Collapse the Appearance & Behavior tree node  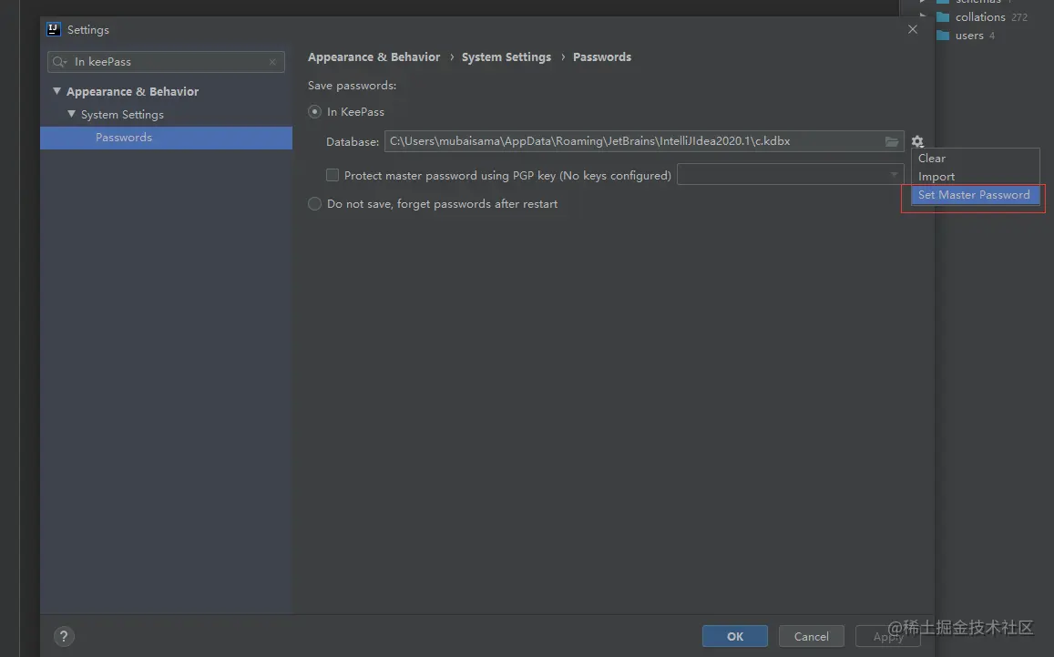click(x=57, y=91)
